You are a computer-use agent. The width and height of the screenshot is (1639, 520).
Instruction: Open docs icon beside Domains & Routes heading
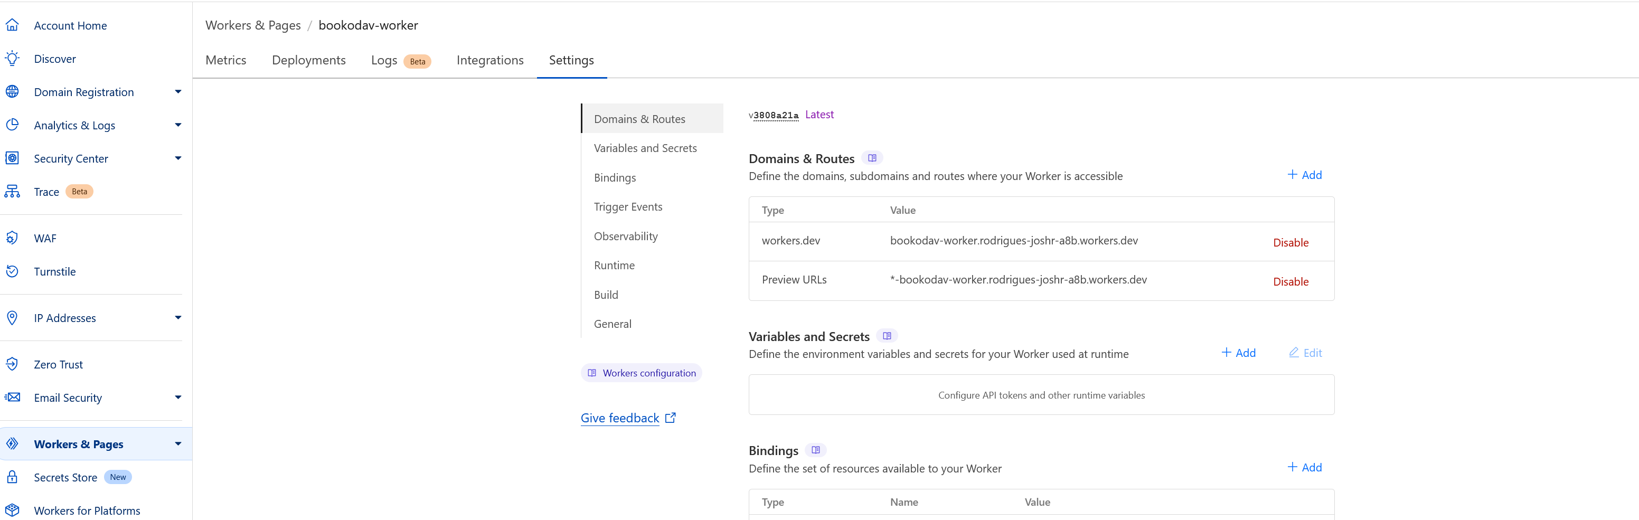(872, 158)
